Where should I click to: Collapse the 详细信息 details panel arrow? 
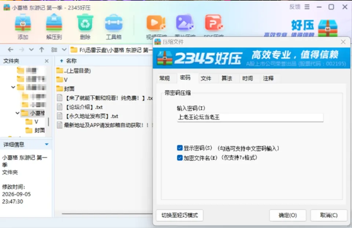pos(47,144)
